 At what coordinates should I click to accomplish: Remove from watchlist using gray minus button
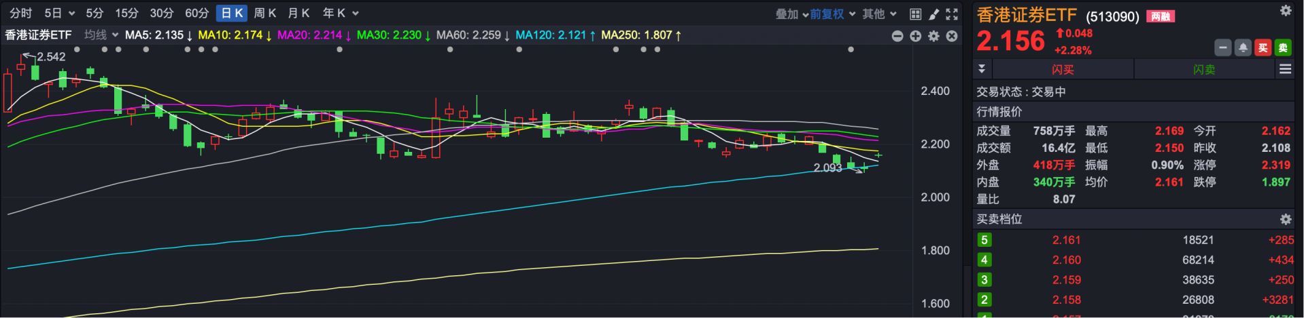pyautogui.click(x=1223, y=47)
